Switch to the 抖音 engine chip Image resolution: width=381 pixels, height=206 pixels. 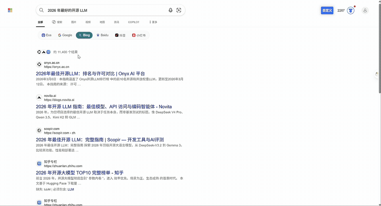coord(120,35)
